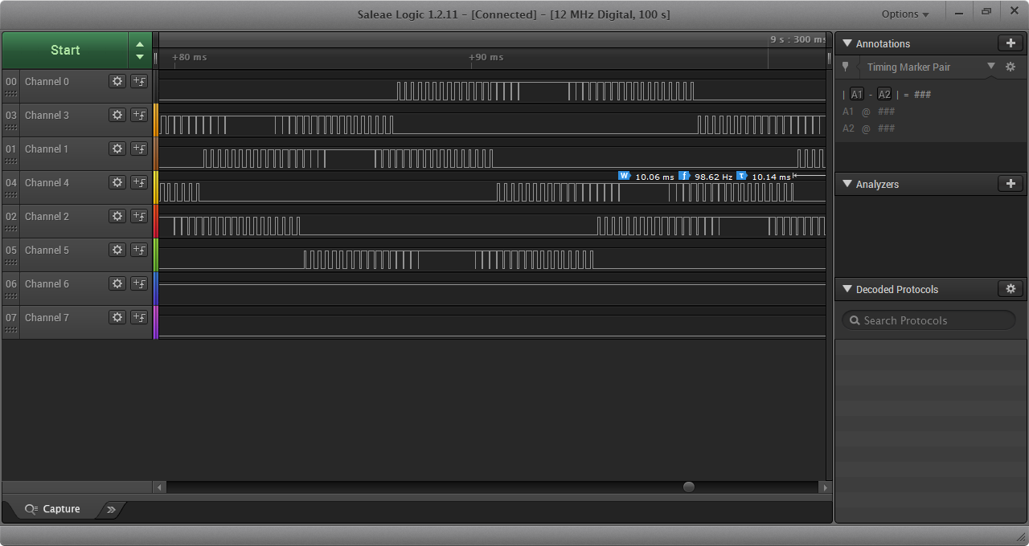
Task: Add a new annotation with plus
Action: [x=1011, y=43]
